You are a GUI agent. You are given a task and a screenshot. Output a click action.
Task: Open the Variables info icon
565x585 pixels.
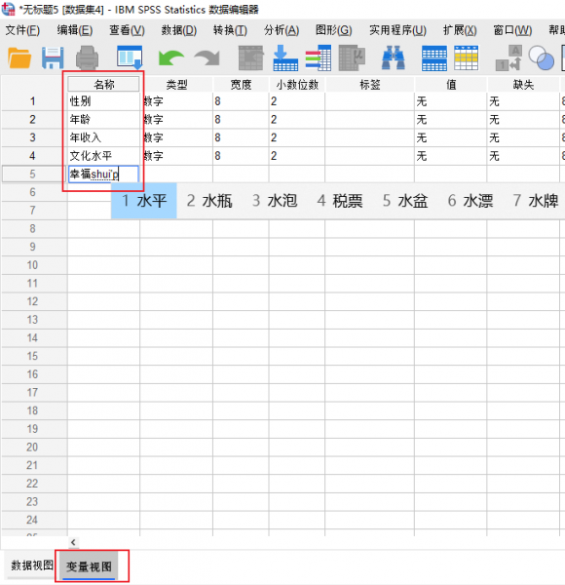[319, 58]
